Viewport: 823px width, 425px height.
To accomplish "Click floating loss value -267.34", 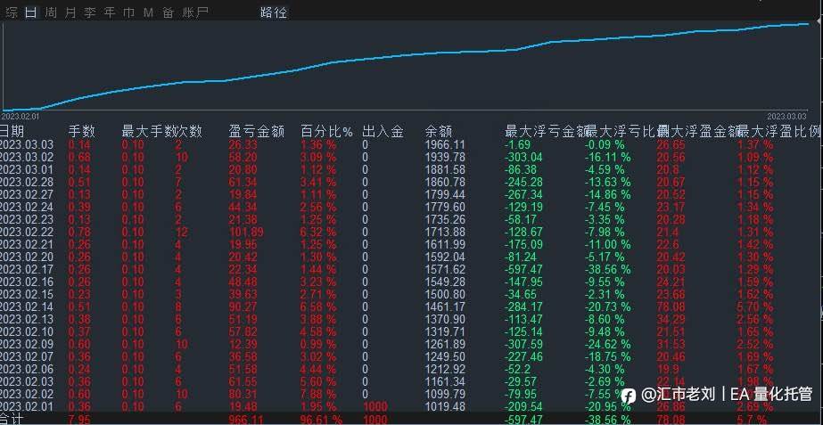I will coord(523,194).
